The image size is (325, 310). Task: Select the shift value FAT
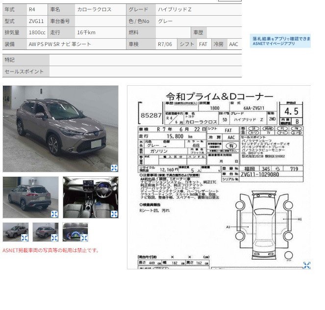point(204,44)
